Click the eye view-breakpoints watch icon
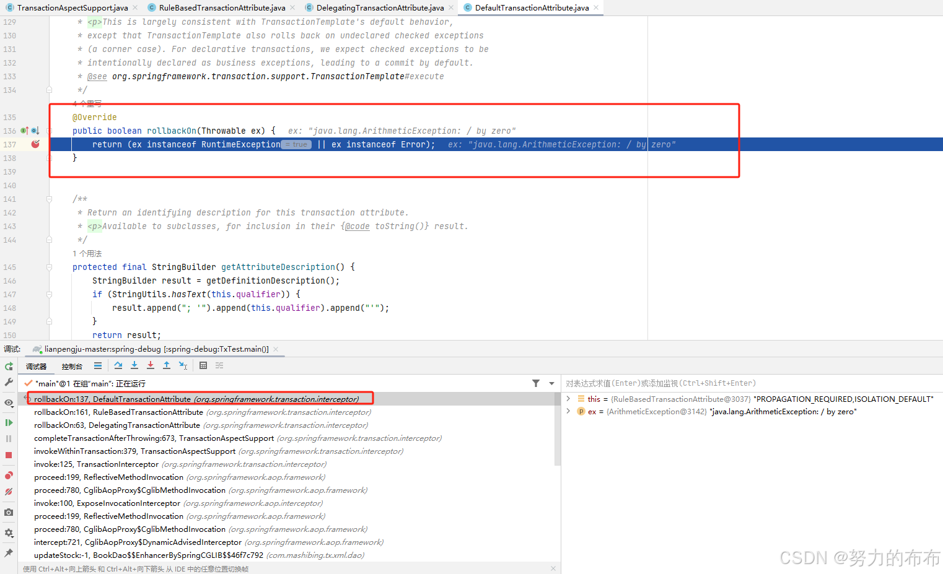Viewport: 943px width, 574px height. [9, 402]
